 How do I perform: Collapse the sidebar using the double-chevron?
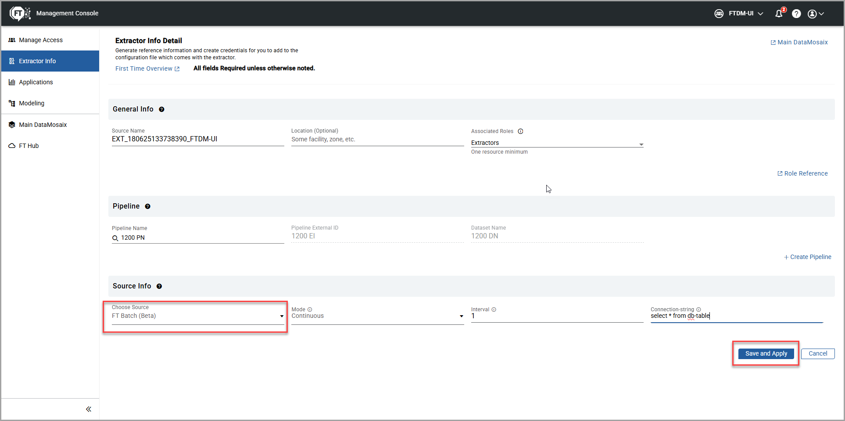tap(89, 409)
